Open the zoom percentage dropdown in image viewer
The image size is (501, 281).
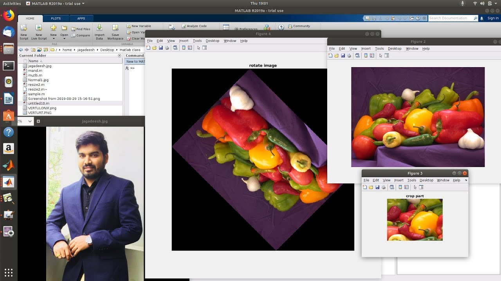click(x=30, y=121)
